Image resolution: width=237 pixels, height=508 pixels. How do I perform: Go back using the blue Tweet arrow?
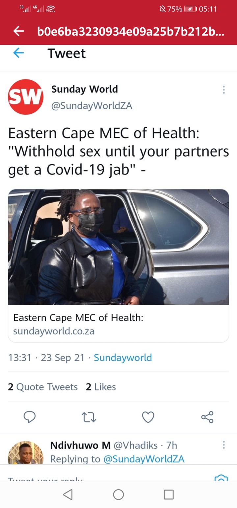pos(18,53)
